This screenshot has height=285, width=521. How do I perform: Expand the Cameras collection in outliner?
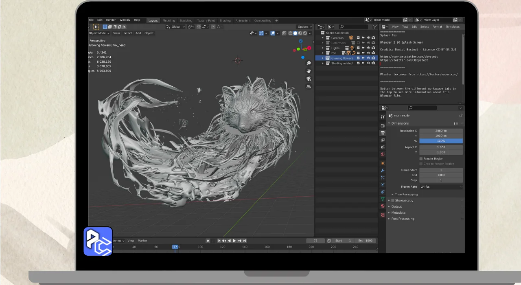coord(323,38)
